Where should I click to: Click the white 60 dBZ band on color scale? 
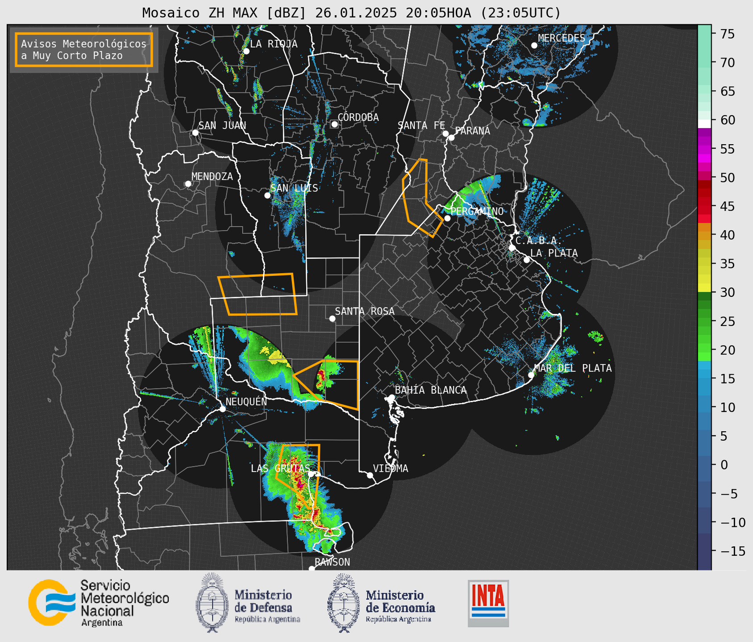pos(704,124)
